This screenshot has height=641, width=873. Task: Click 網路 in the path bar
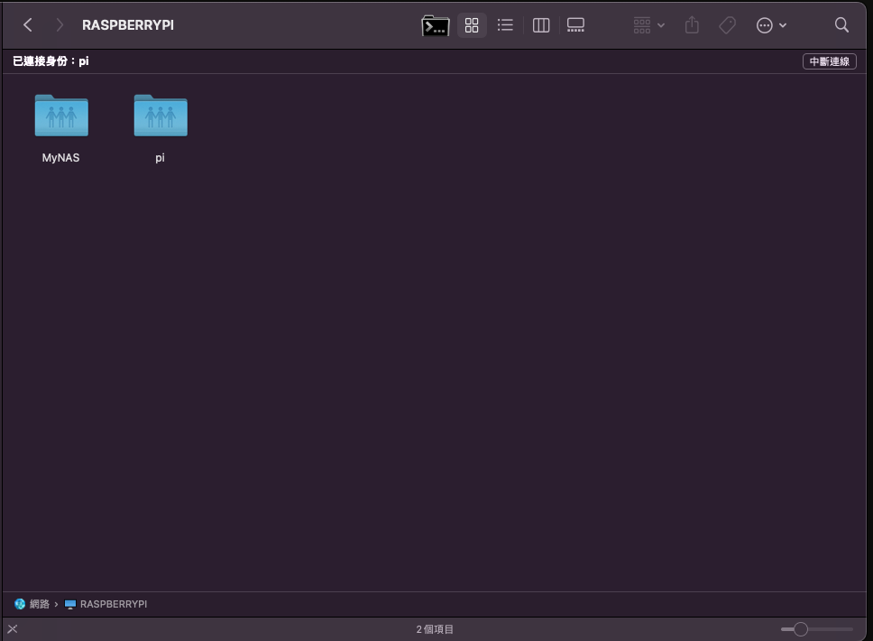(39, 604)
